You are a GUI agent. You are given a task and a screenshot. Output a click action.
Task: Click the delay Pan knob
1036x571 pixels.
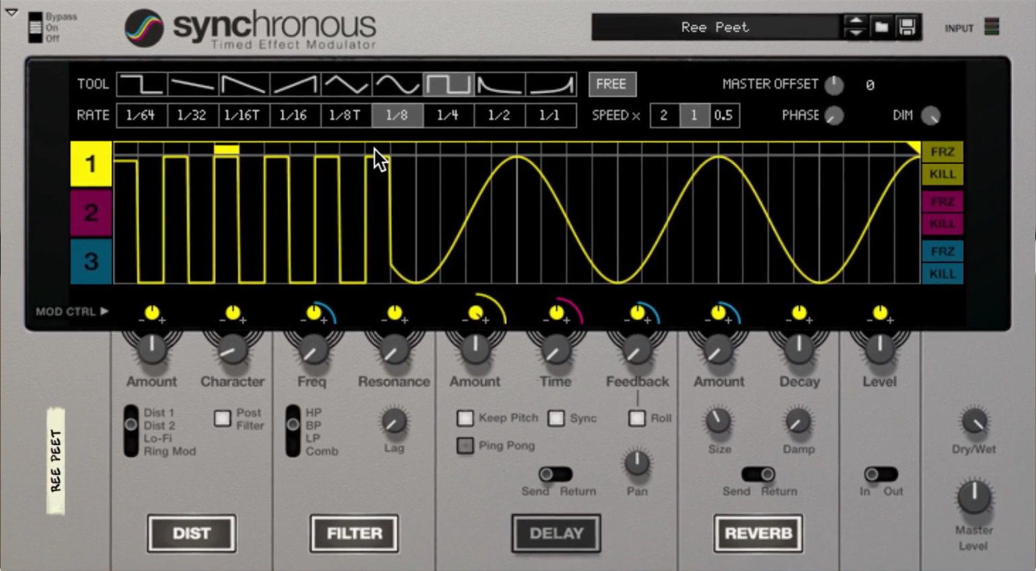click(636, 463)
